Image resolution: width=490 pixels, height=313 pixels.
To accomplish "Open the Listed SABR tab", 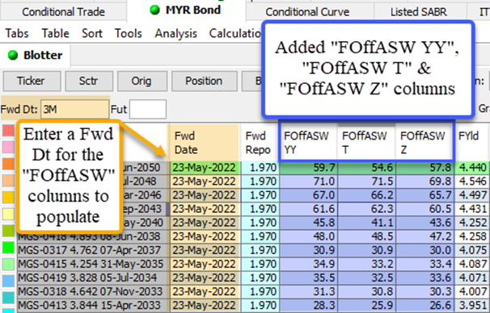I will [x=418, y=12].
